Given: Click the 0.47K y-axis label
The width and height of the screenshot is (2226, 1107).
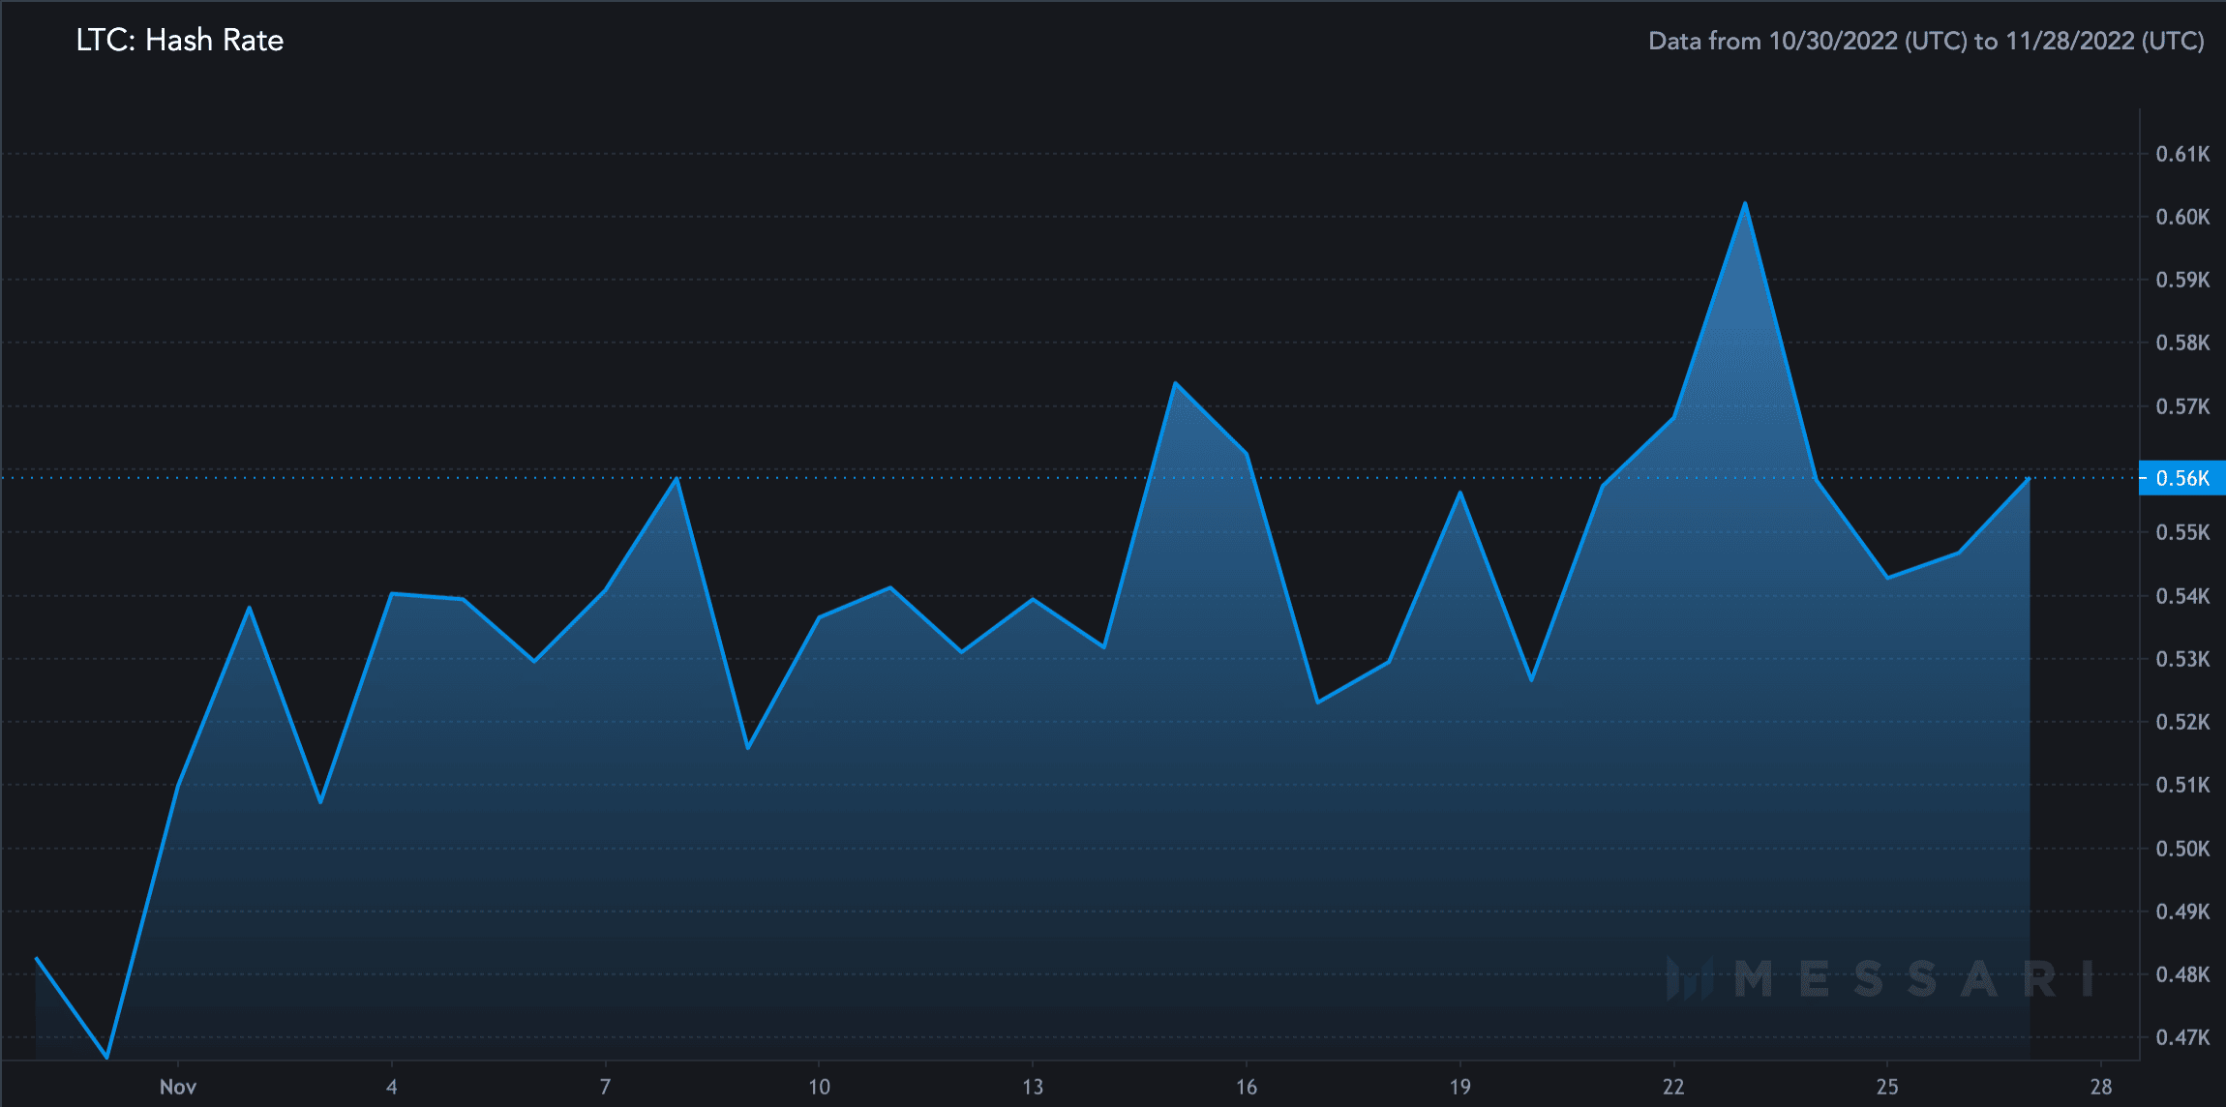Looking at the screenshot, I should 2183,1037.
